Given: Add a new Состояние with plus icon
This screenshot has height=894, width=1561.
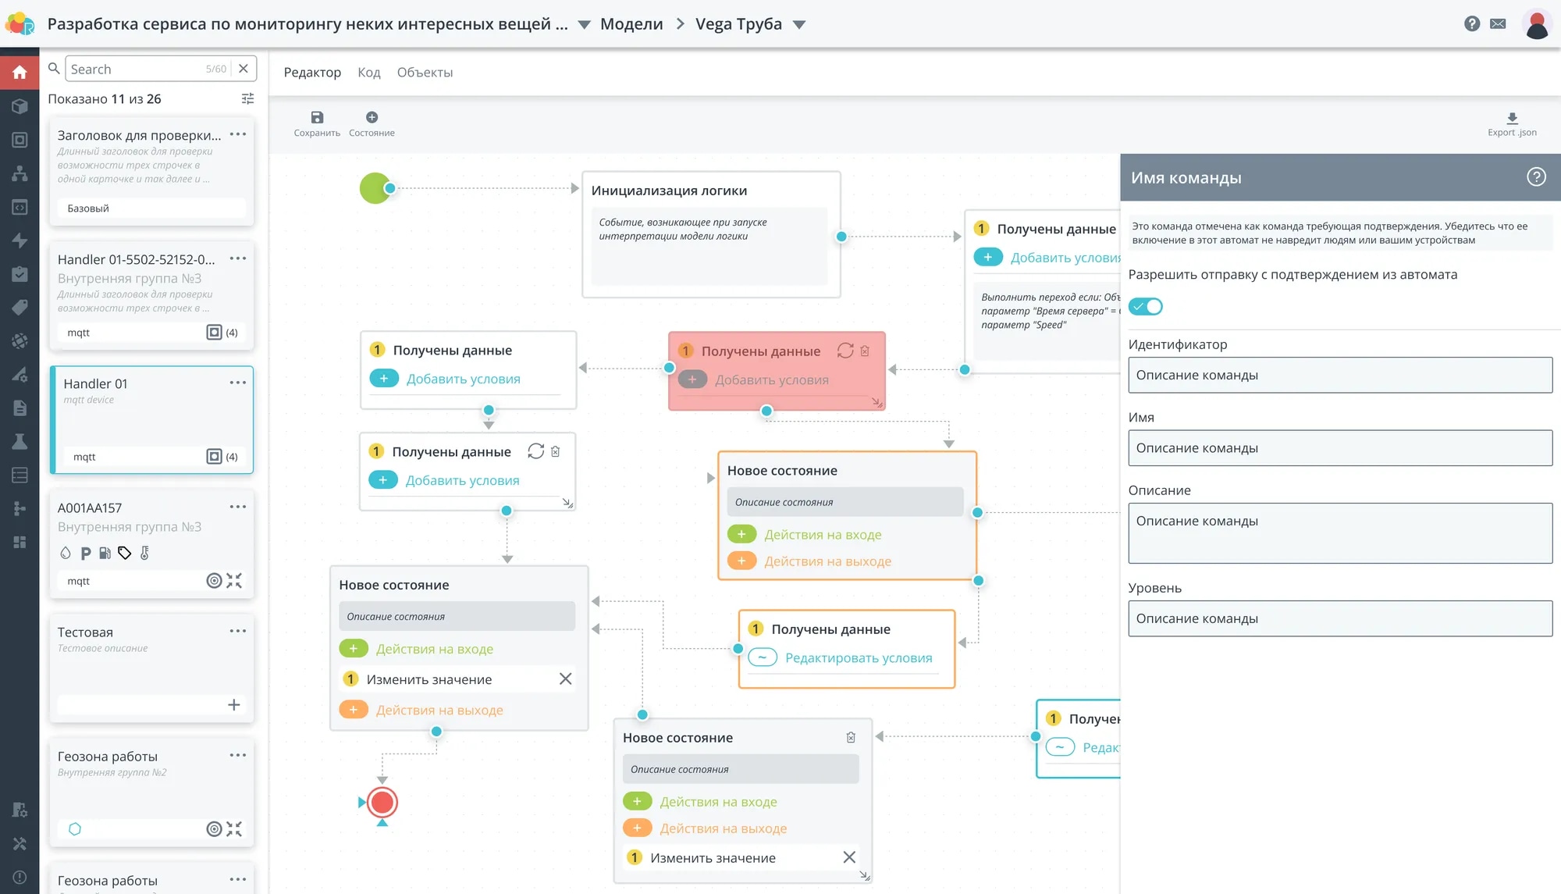Looking at the screenshot, I should [372, 118].
